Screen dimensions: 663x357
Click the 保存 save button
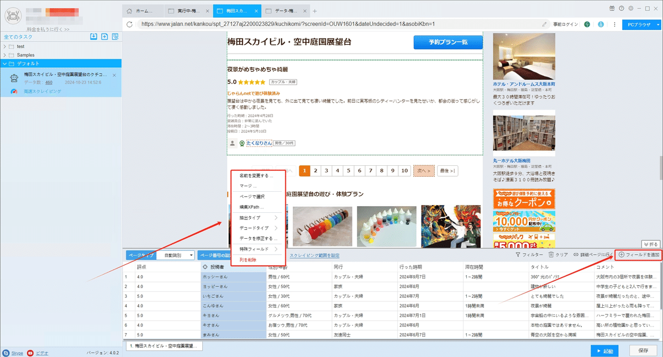coord(643,350)
